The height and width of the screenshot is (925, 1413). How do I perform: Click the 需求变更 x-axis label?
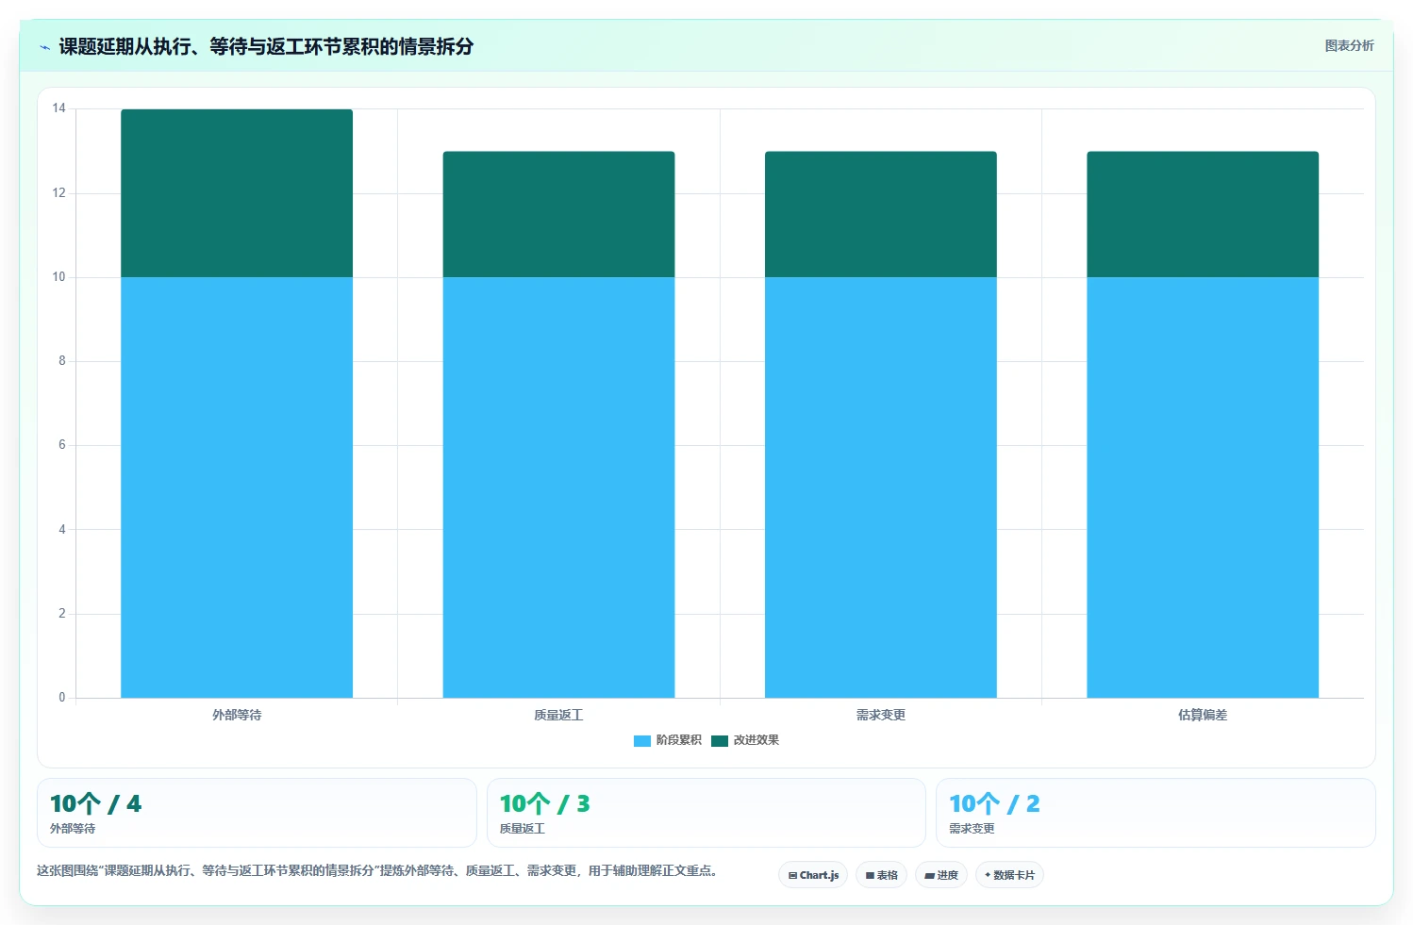(881, 715)
